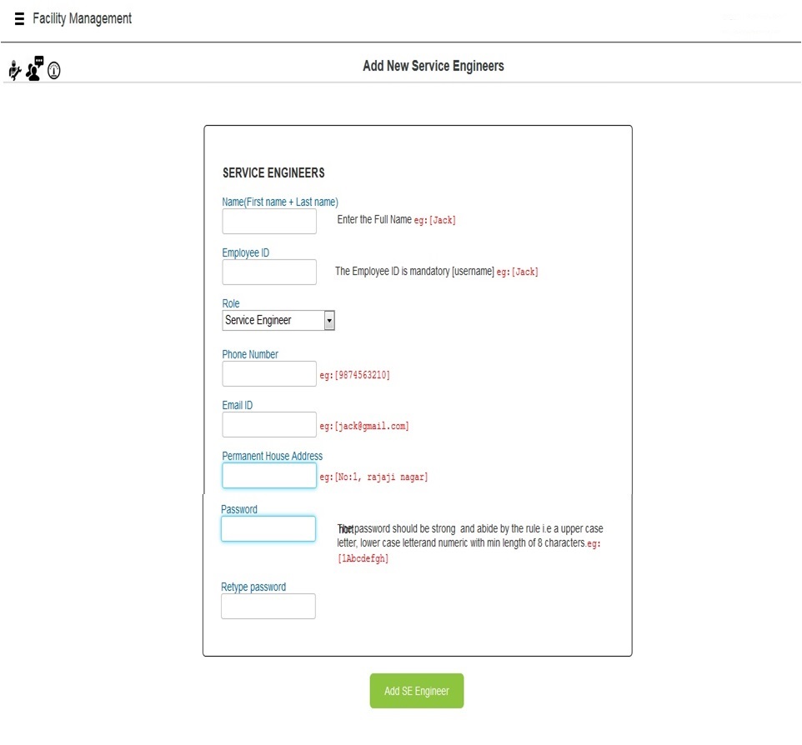
Task: Click the SERVICE ENGINEERS form heading
Action: click(273, 173)
